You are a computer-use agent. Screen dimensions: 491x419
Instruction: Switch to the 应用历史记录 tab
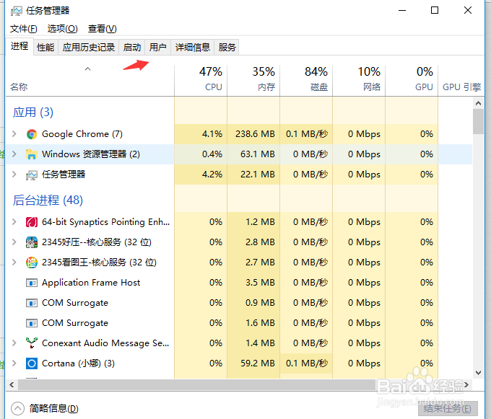tap(89, 48)
